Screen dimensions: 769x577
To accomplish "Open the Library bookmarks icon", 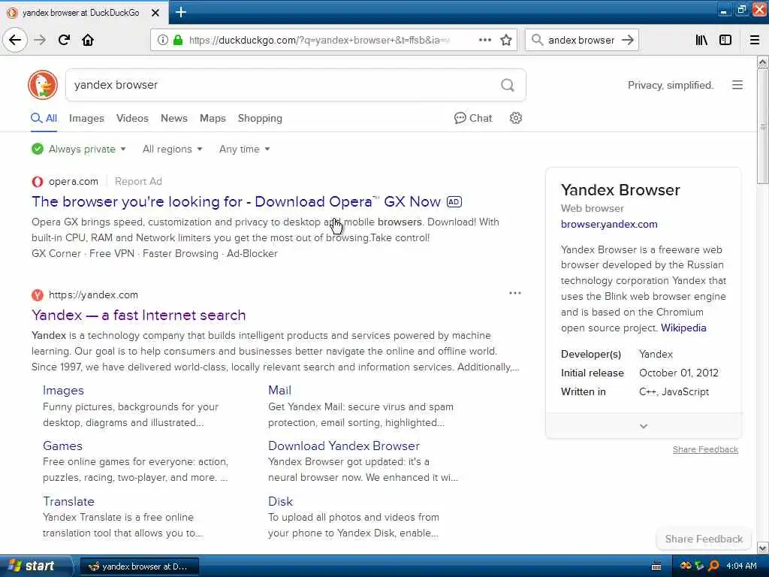I will click(701, 41).
